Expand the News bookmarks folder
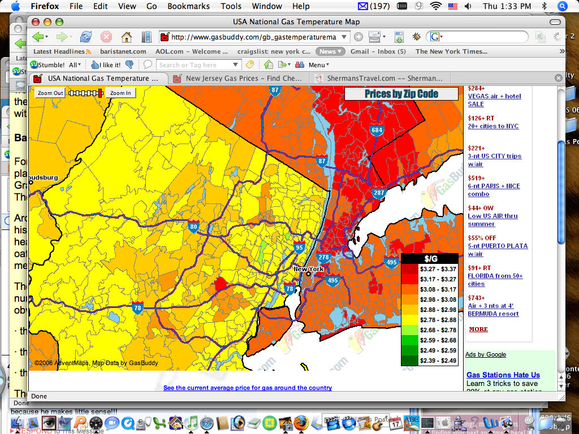 click(330, 51)
